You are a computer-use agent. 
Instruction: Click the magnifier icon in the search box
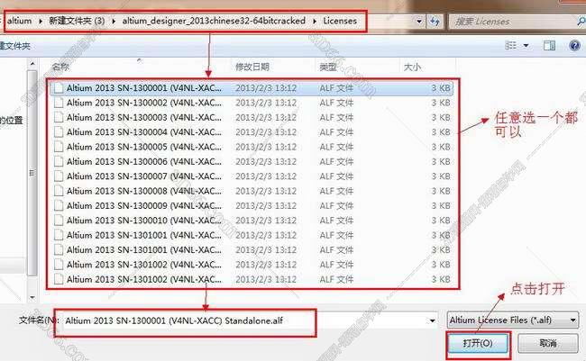click(x=581, y=22)
